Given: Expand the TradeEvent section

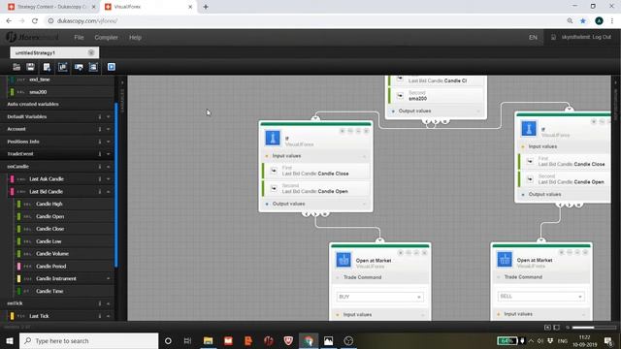Looking at the screenshot, I should 108,154.
